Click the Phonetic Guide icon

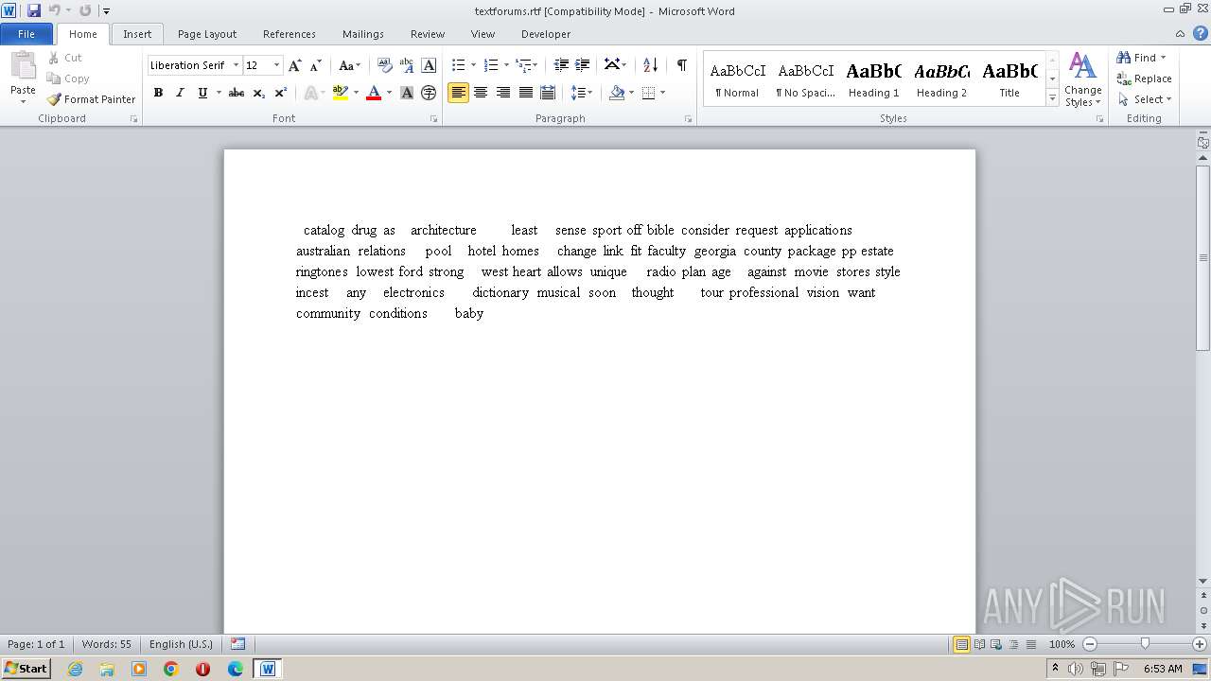point(407,65)
